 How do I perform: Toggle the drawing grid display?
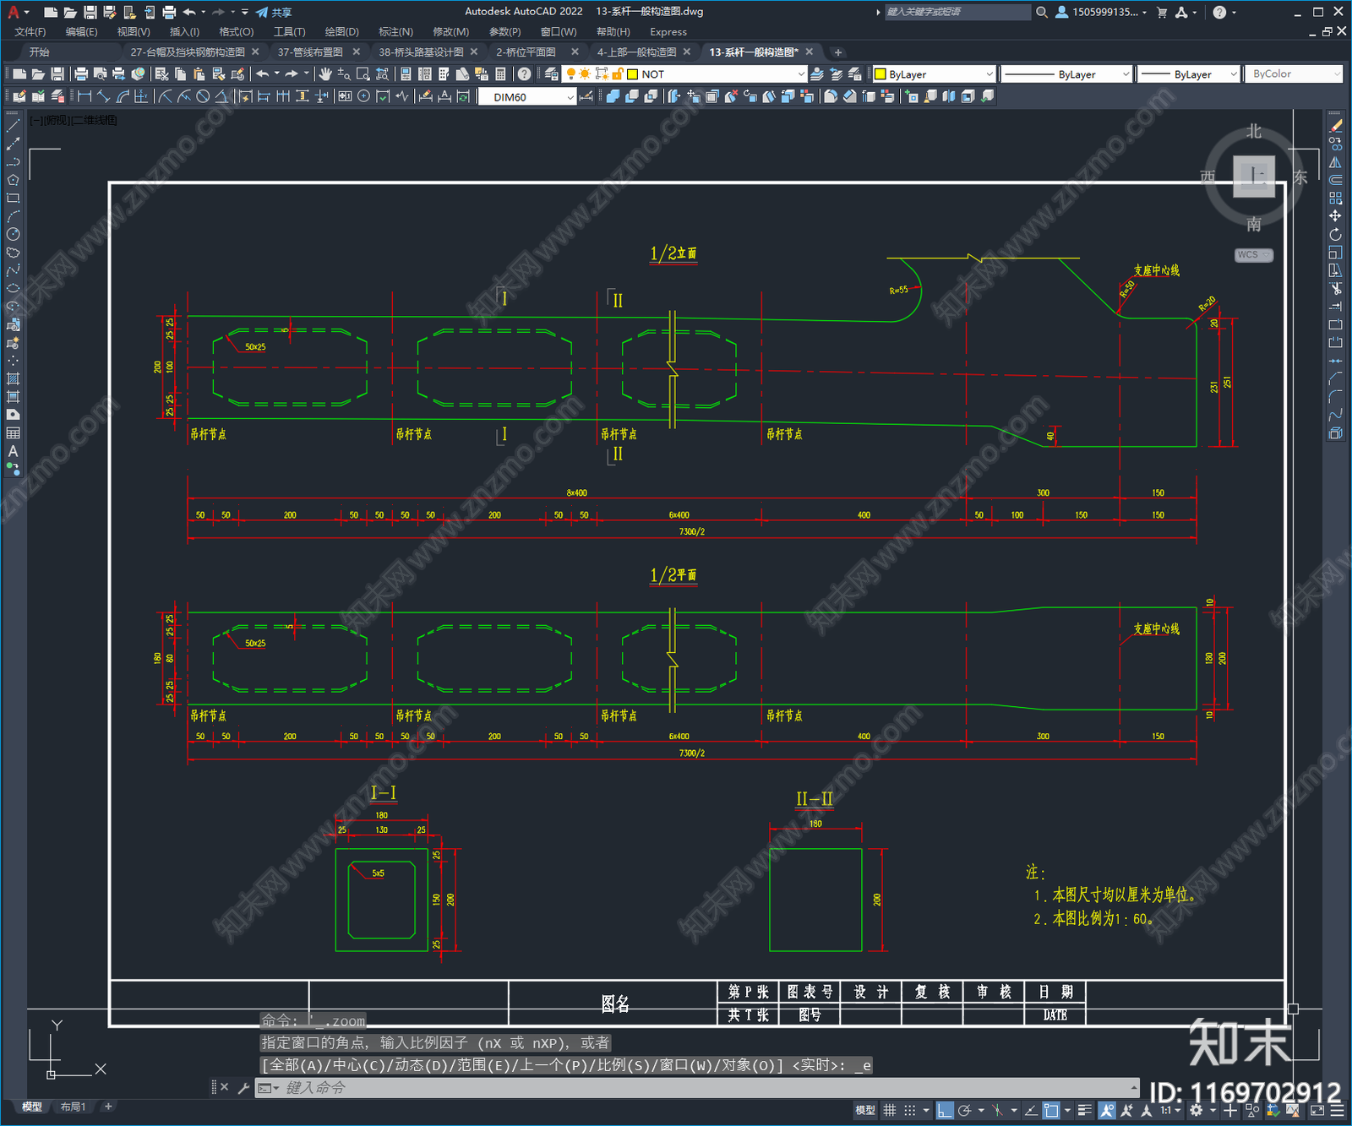[890, 1110]
